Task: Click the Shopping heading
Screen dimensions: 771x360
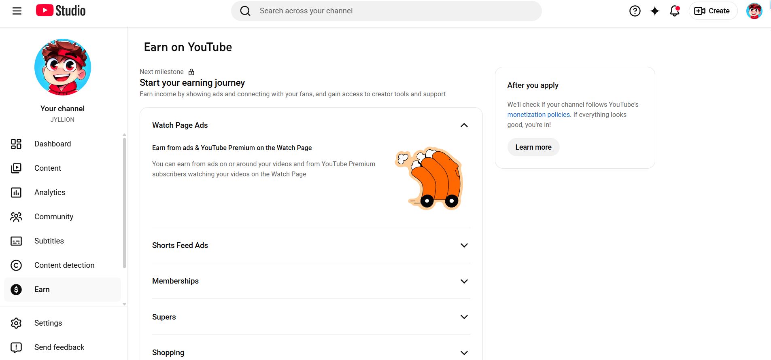Action: coord(168,353)
